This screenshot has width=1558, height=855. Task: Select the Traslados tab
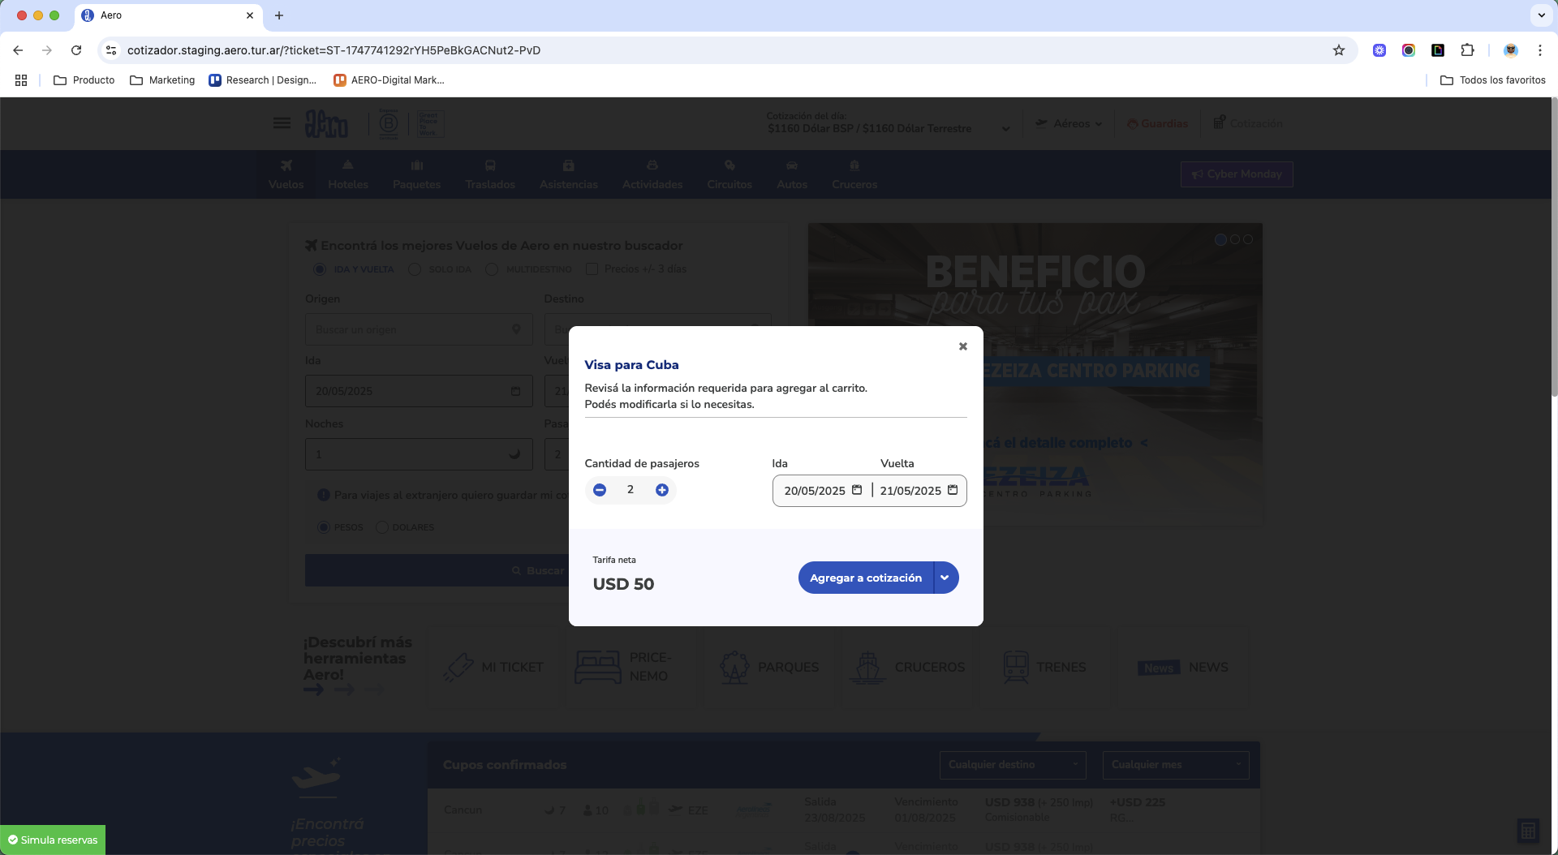tap(490, 174)
